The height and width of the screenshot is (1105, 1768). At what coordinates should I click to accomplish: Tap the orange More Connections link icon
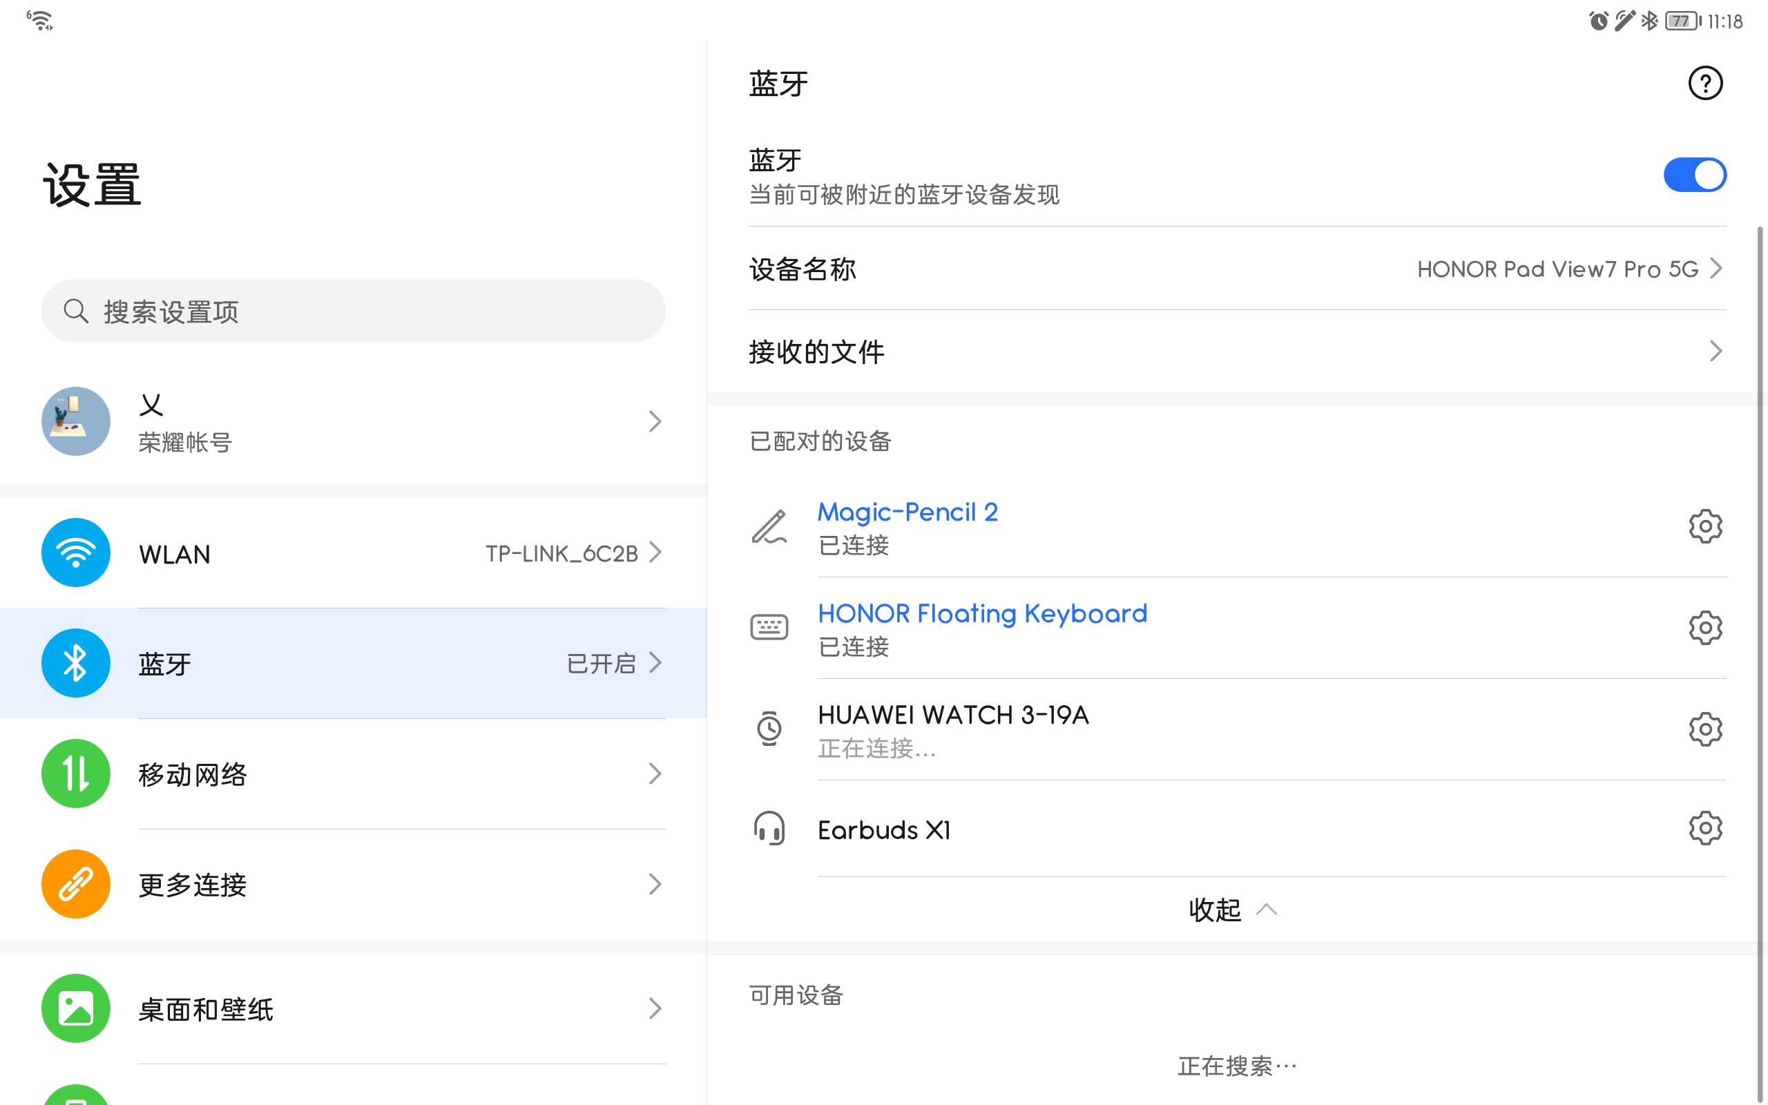click(x=76, y=884)
